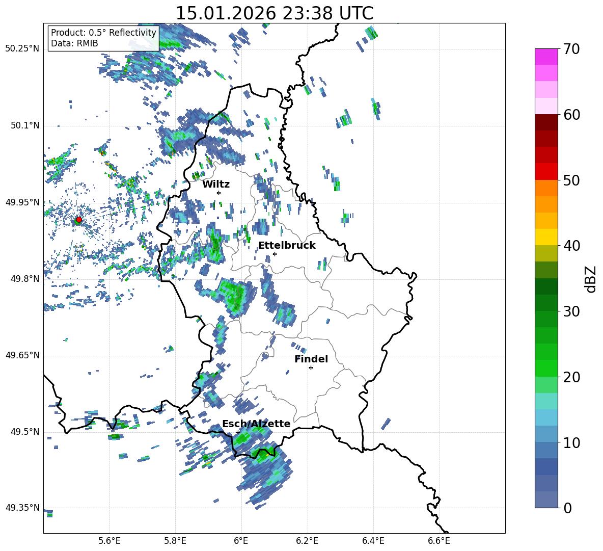This screenshot has height=551, width=603.
Task: Click the 5.8°E longitude label
Action: 175,541
